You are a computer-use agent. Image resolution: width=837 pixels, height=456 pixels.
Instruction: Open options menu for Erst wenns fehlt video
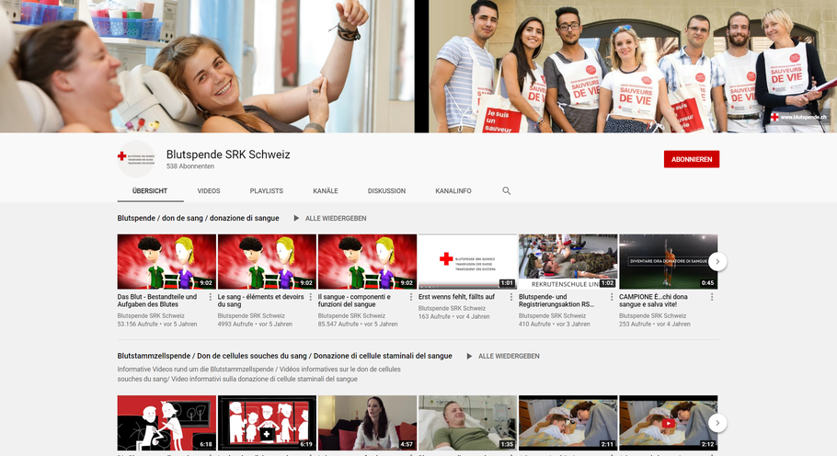pos(510,297)
